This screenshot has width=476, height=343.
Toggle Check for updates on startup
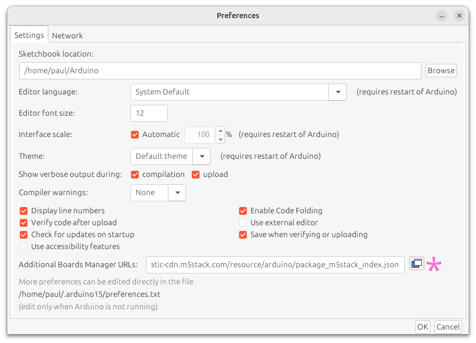click(x=23, y=235)
